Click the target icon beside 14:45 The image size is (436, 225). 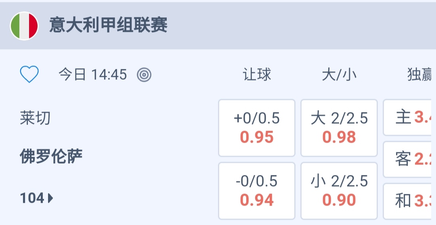pos(144,75)
